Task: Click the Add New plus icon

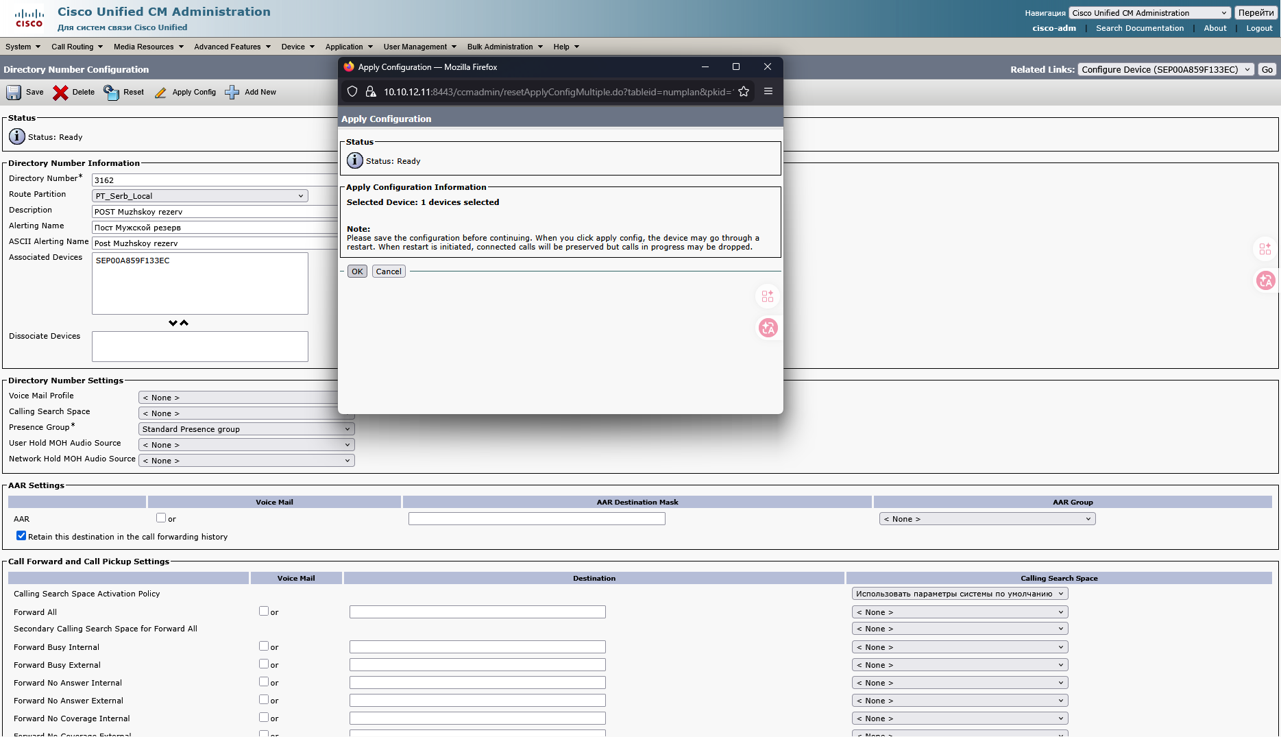Action: (x=232, y=93)
